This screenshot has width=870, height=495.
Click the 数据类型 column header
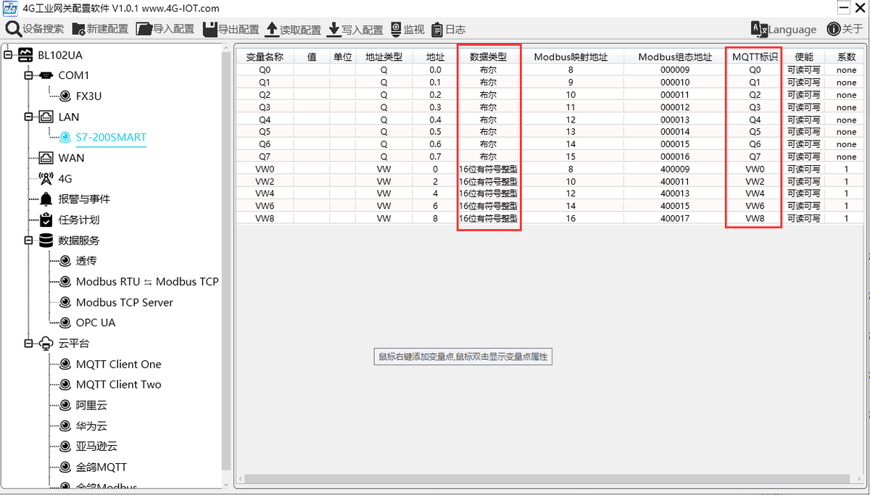tap(489, 57)
